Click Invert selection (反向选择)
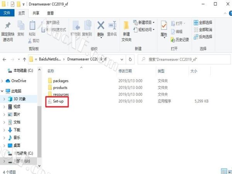Image resolution: width=232 pixels, height=174 pixels. pyautogui.click(x=203, y=37)
